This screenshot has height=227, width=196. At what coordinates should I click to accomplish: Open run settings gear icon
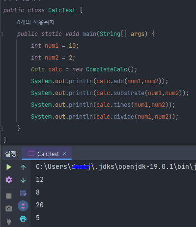coord(9,180)
